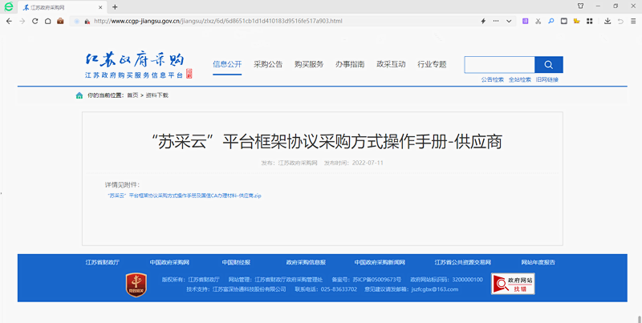The image size is (642, 323).
Task: Click the 旧网链接 link
Action: (547, 79)
